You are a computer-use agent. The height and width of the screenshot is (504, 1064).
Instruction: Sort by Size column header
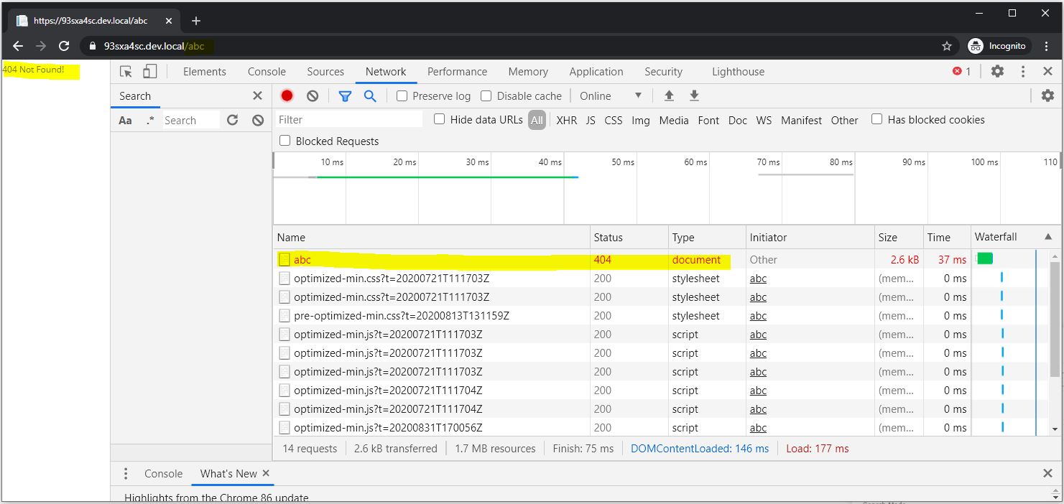(898, 237)
